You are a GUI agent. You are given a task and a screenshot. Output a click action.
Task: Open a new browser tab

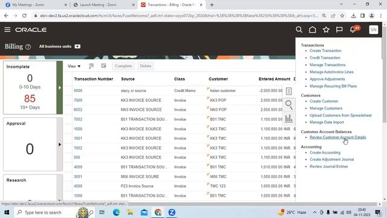(x=212, y=5)
